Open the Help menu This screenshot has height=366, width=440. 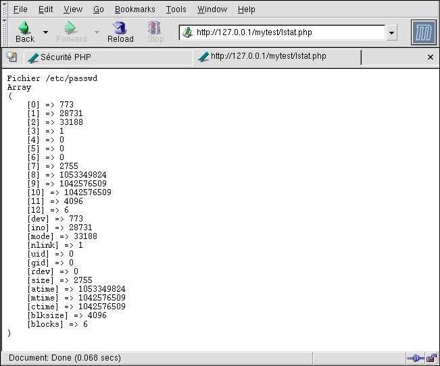pos(247,9)
